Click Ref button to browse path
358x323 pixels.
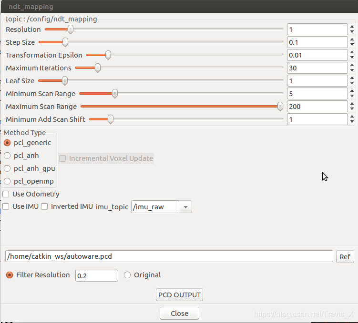(345, 257)
